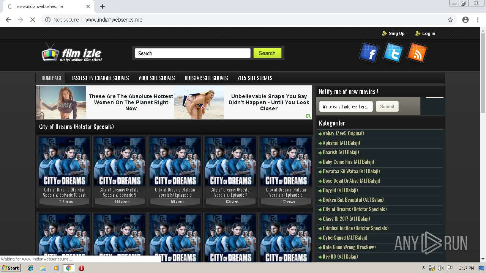
Task: Click the address bar URL
Action: [114, 20]
